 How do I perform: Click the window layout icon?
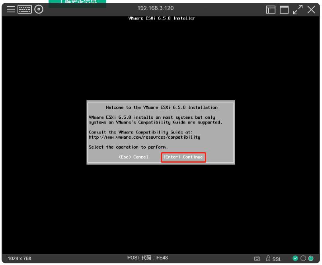(270, 10)
